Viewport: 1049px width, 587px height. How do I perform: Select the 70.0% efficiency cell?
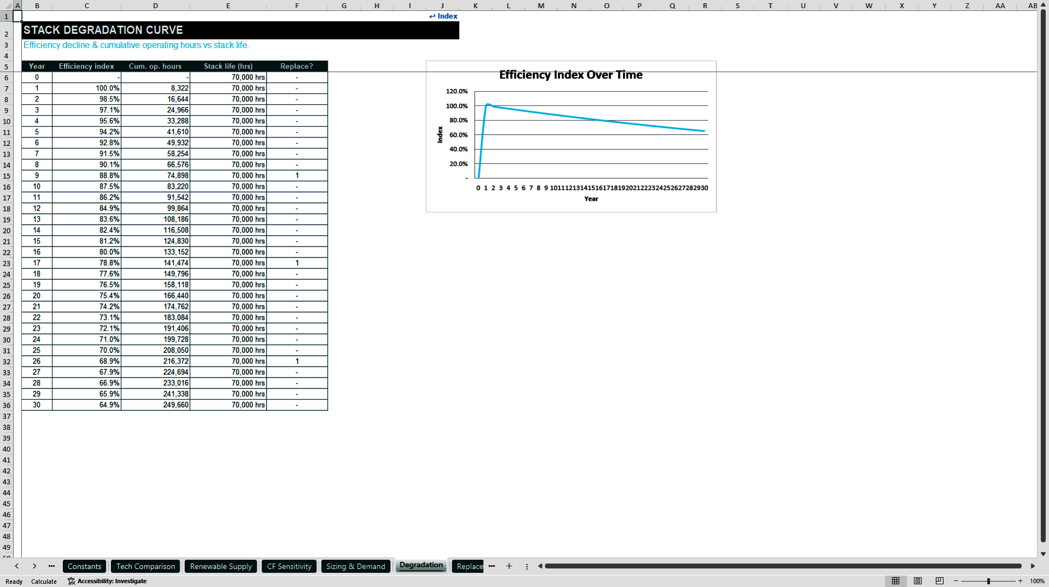86,350
